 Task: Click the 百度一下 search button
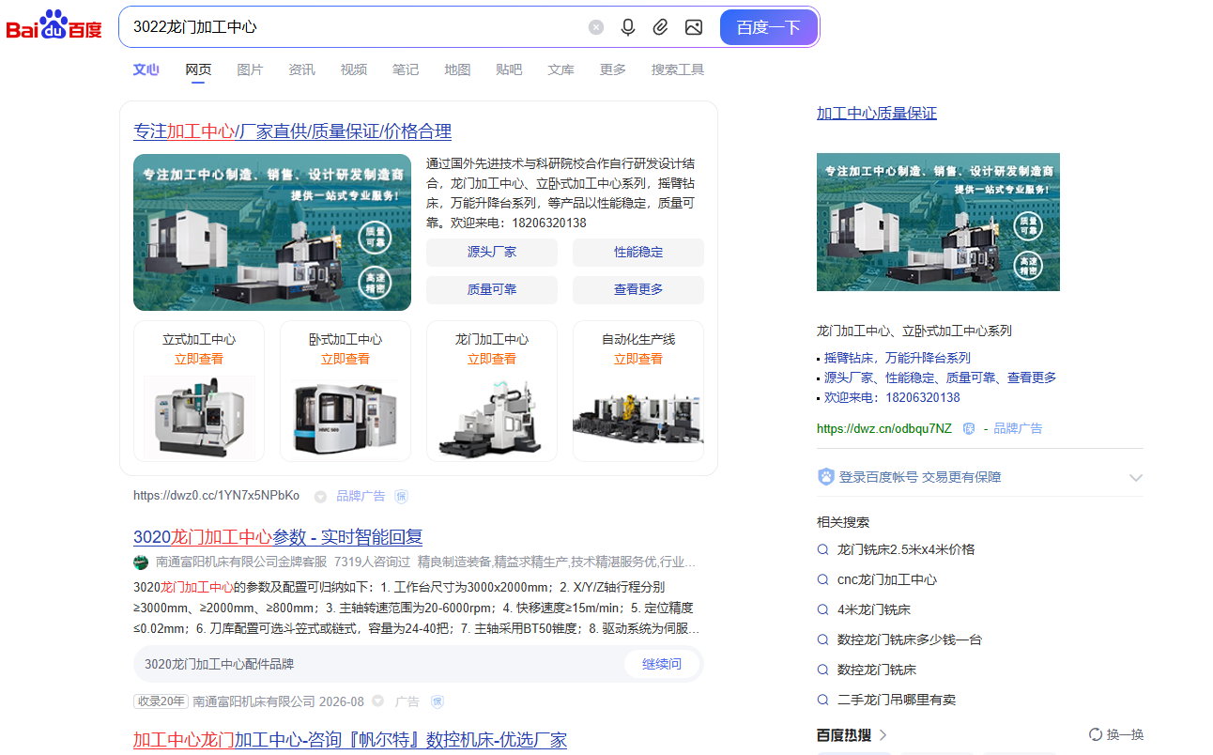[x=769, y=27]
